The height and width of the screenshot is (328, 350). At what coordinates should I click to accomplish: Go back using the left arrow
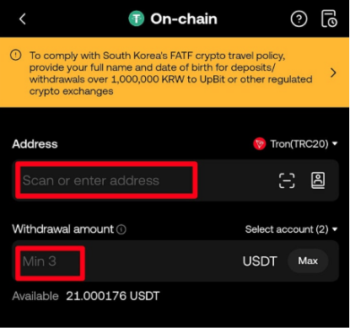[x=23, y=19]
